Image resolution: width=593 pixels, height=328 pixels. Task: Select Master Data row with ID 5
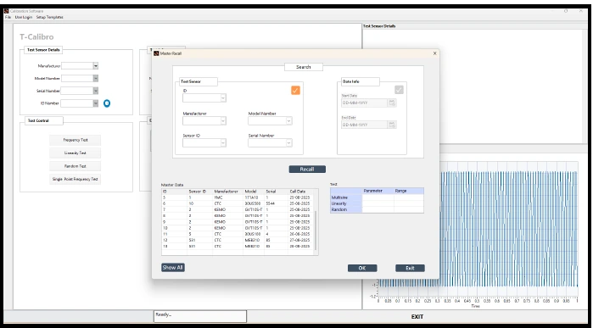point(238,197)
